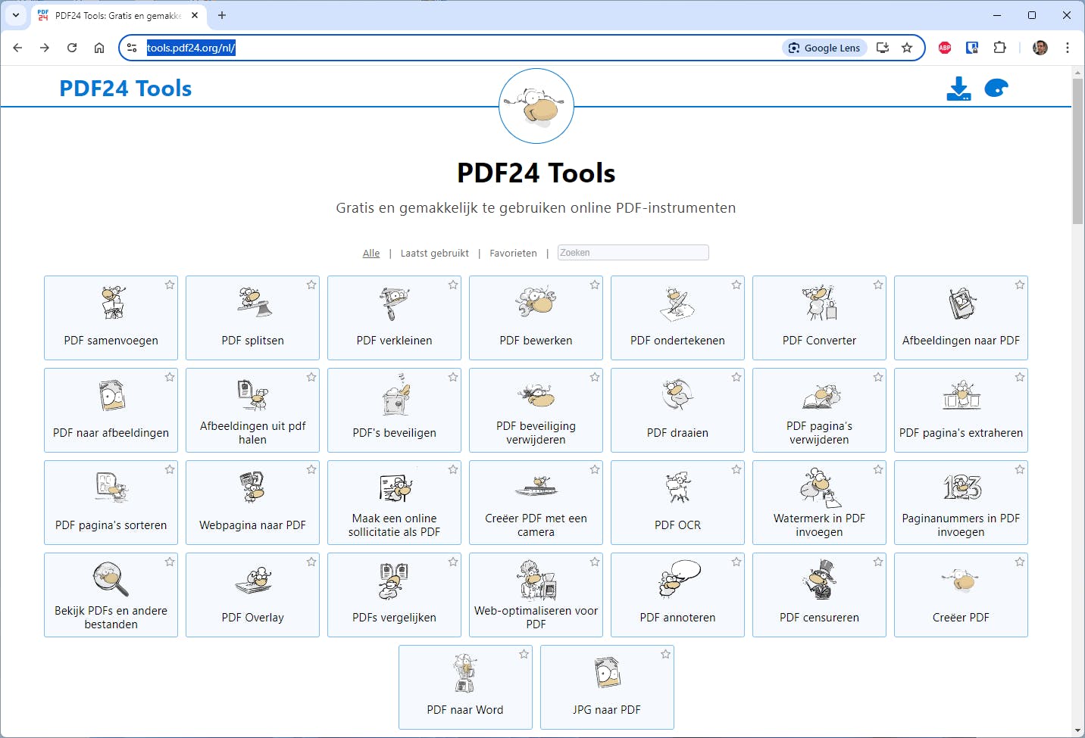Click the Zoeken search field
Viewport: 1085px width, 738px height.
[633, 253]
